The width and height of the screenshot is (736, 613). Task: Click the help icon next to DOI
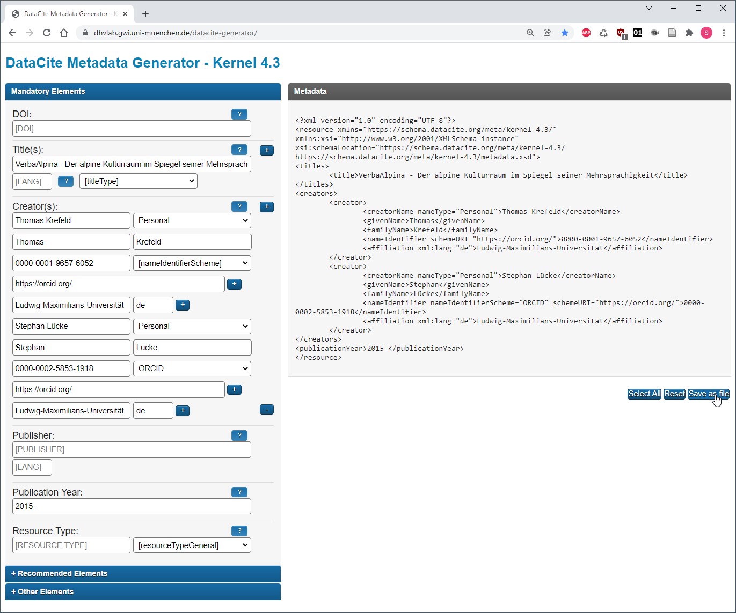point(239,114)
